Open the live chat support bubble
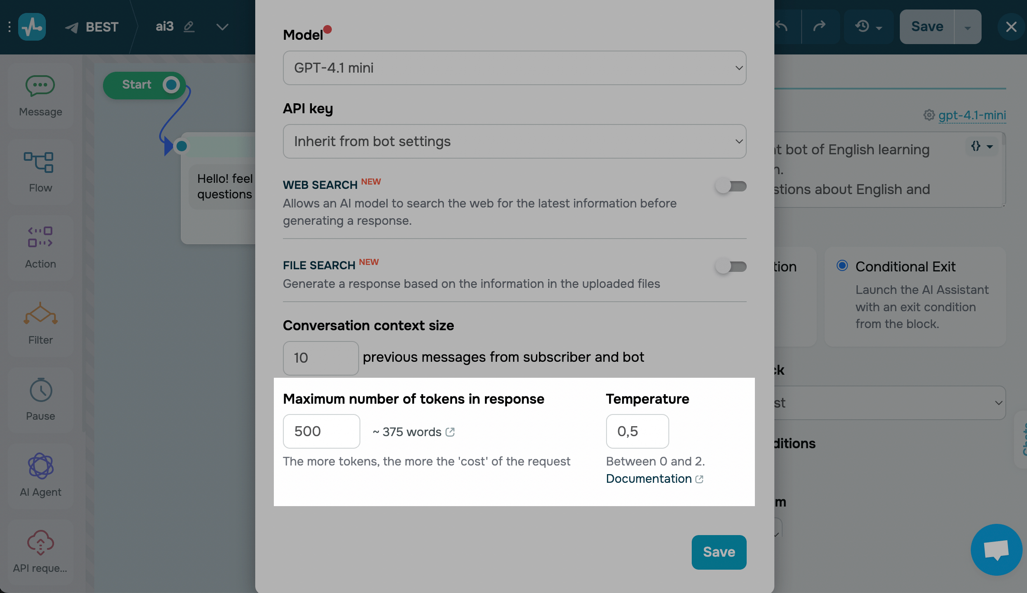This screenshot has width=1027, height=593. pos(996,550)
